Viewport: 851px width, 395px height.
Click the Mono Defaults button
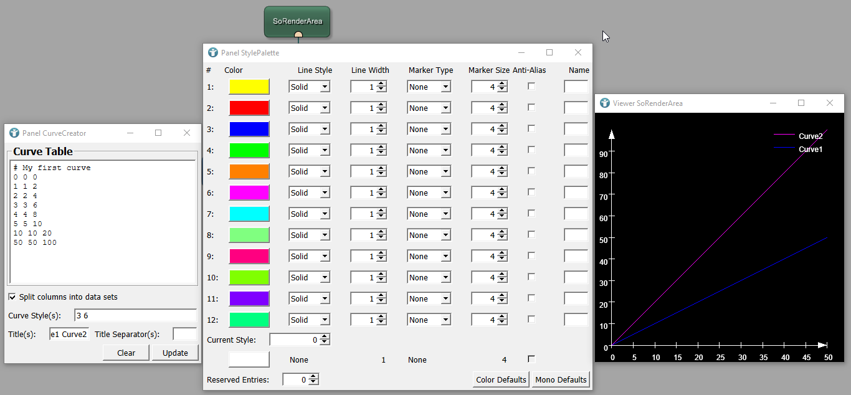point(561,379)
